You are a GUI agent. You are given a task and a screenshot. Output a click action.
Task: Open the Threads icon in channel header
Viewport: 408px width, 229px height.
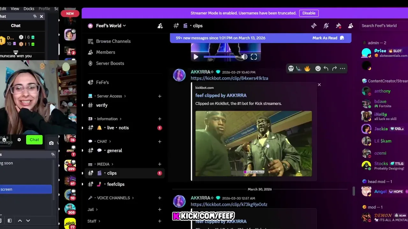(x=314, y=26)
